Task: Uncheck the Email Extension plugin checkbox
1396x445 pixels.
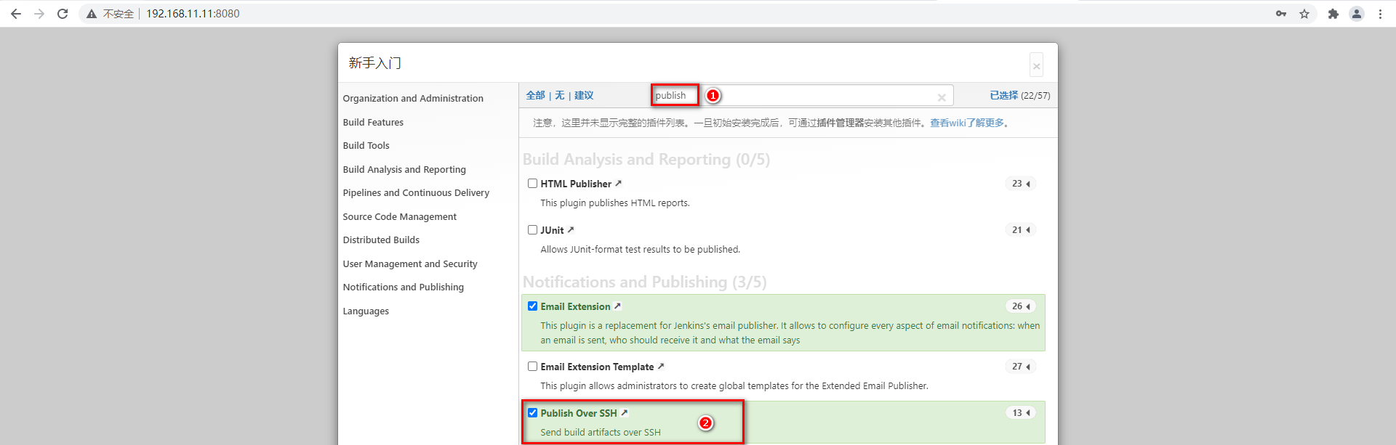Action: coord(533,306)
